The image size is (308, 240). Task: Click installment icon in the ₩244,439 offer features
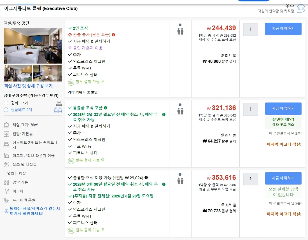[x=71, y=83]
